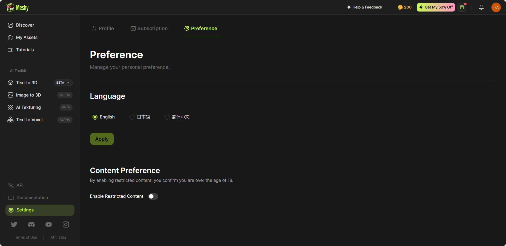Select the Preference tab
506x246 pixels.
tap(202, 29)
